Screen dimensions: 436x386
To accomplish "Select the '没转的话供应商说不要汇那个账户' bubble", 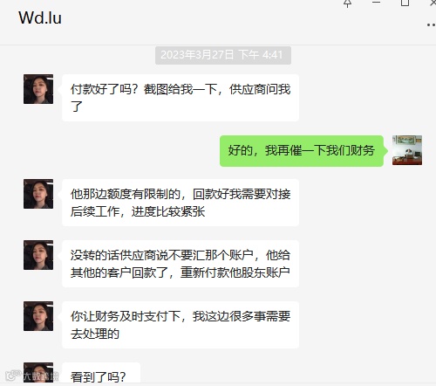I will click(x=181, y=264).
